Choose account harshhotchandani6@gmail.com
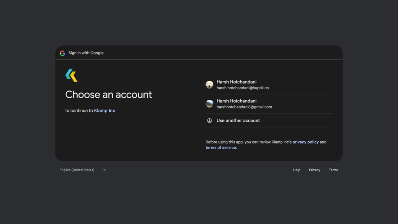 [x=269, y=104]
